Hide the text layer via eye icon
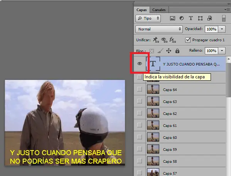 point(140,64)
